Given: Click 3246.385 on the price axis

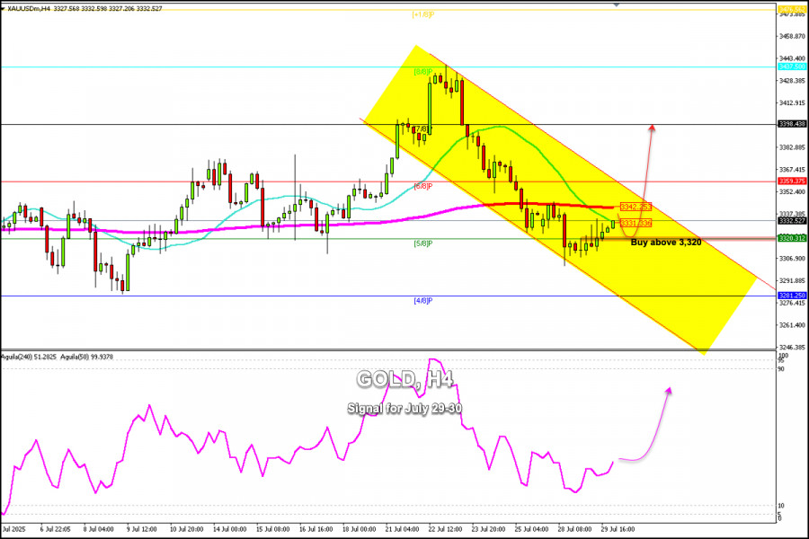Looking at the screenshot, I should point(792,347).
